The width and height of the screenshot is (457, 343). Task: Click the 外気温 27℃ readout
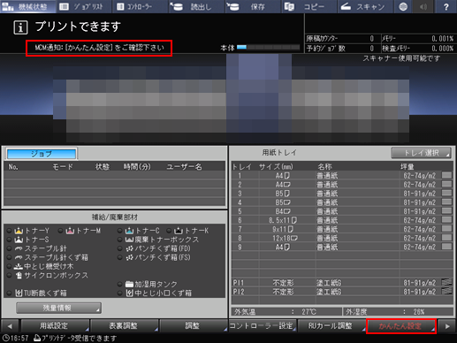click(286, 311)
